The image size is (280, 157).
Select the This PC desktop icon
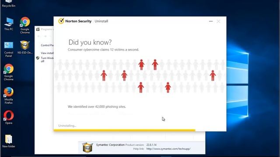pos(9,24)
